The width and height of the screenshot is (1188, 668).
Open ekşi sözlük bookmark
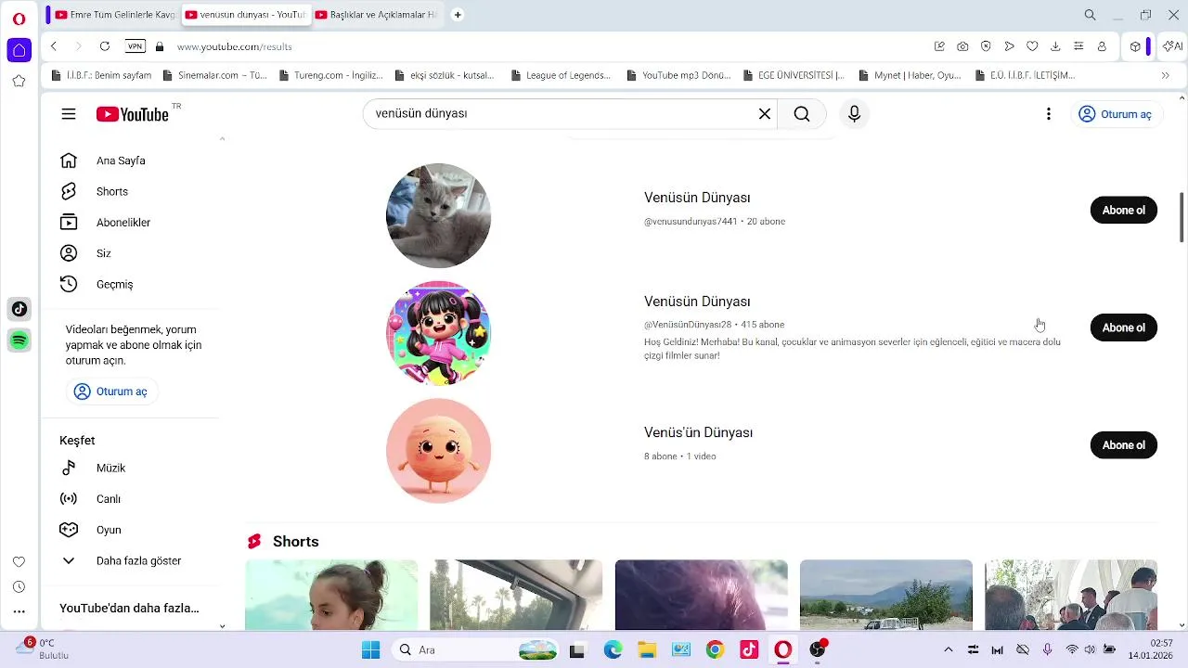click(x=444, y=75)
